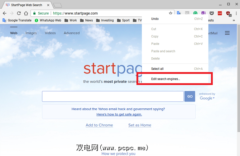240x156 pixels.
Task: Choose Edit search engines
Action: (175, 79)
